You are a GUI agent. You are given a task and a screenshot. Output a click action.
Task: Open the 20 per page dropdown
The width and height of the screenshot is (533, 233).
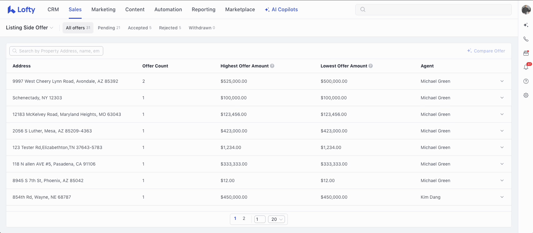[277, 219]
